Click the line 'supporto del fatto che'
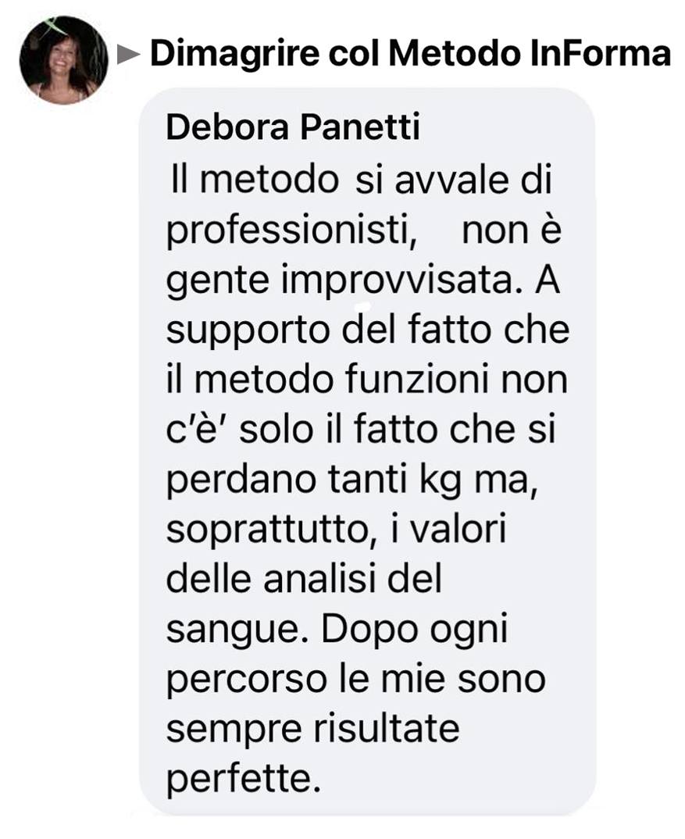The height and width of the screenshot is (839, 685). (x=368, y=330)
